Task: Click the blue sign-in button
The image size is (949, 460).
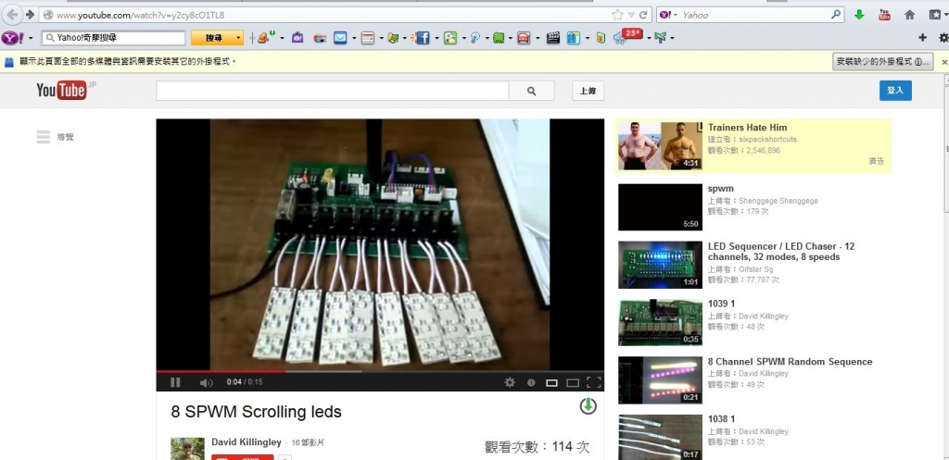Action: click(895, 91)
